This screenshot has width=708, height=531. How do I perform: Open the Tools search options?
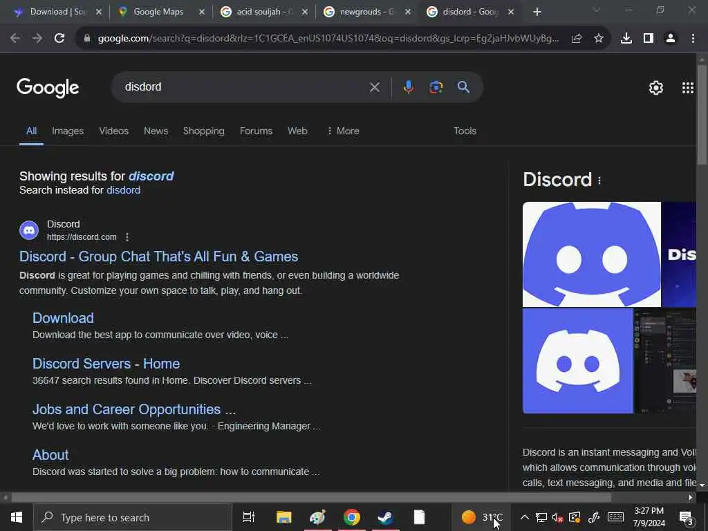click(x=465, y=131)
